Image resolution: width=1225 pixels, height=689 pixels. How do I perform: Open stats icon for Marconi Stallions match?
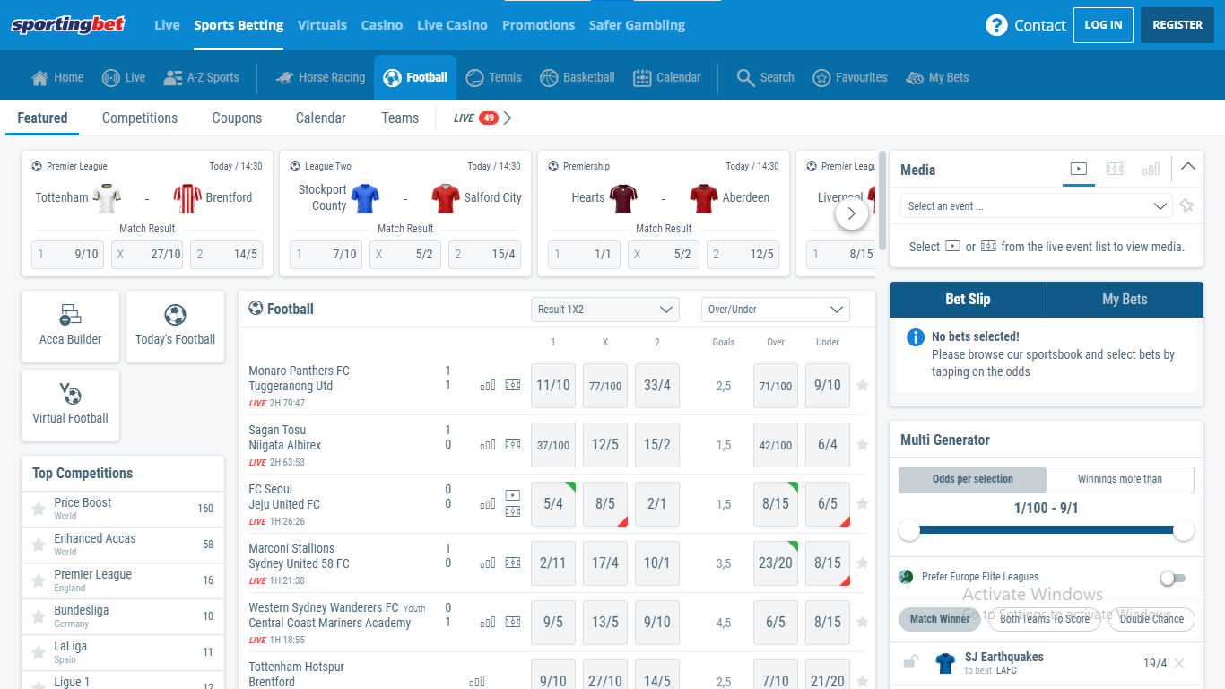(488, 563)
